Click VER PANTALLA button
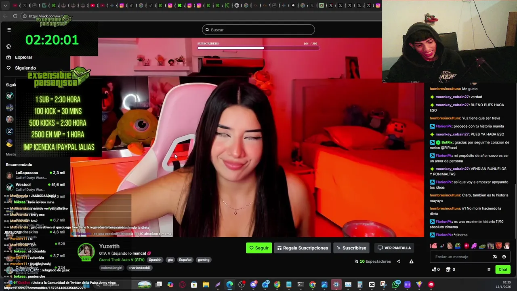Screen dimensions: 517x291 [x=394, y=248]
